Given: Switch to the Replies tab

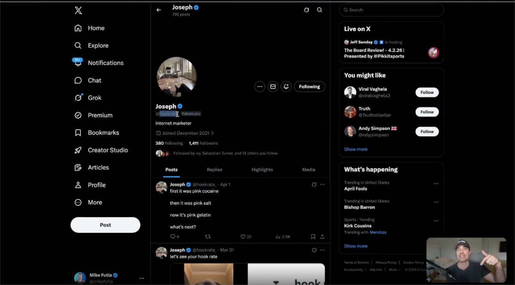Looking at the screenshot, I should [214, 170].
